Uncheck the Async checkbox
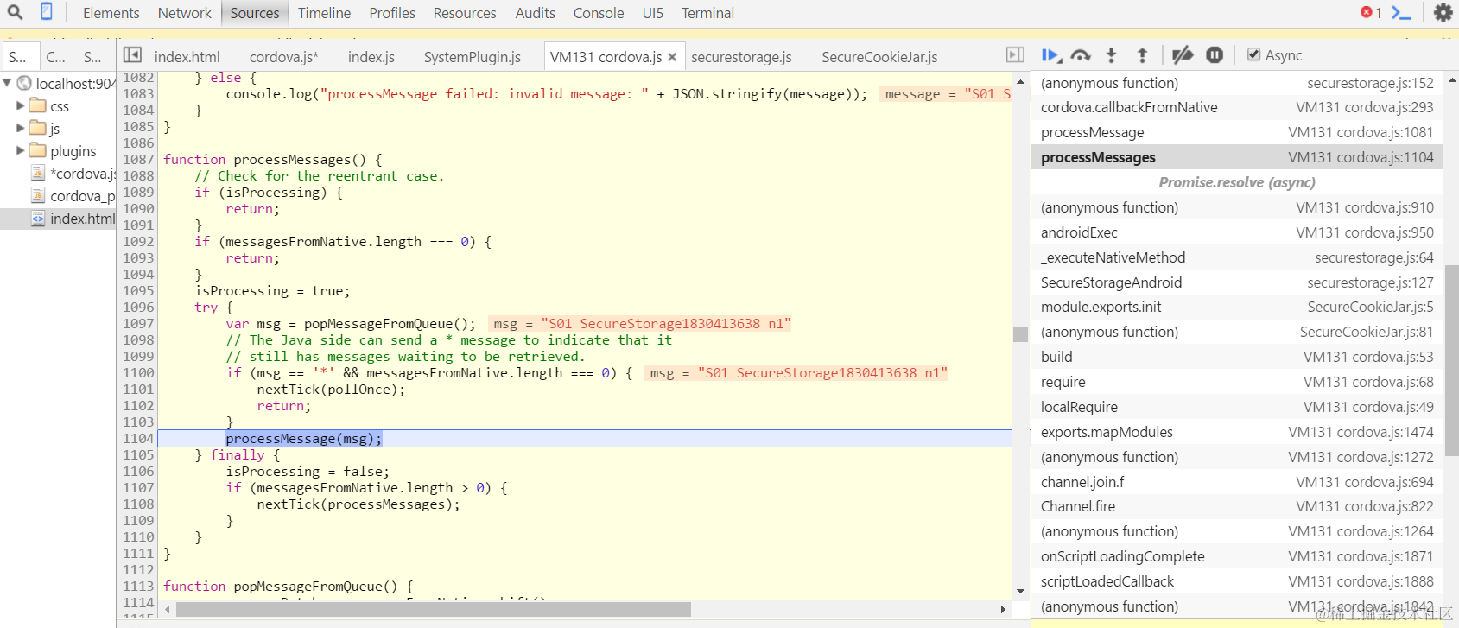This screenshot has width=1459, height=628. pyautogui.click(x=1253, y=55)
